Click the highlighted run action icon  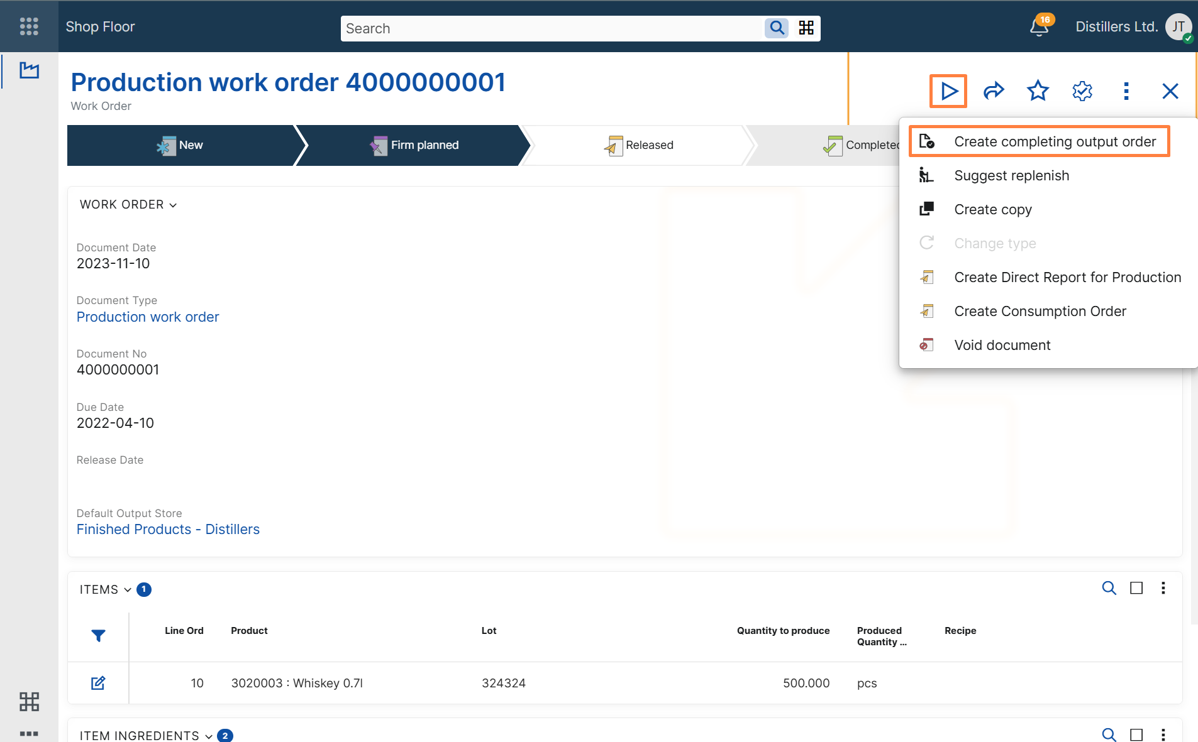click(x=948, y=90)
